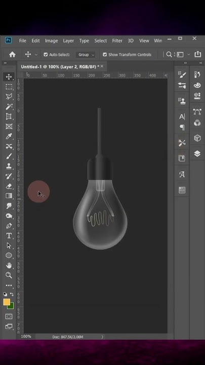The height and width of the screenshot is (365, 205).
Task: Open the Auto-Select Group dropdown
Action: pyautogui.click(x=86, y=55)
